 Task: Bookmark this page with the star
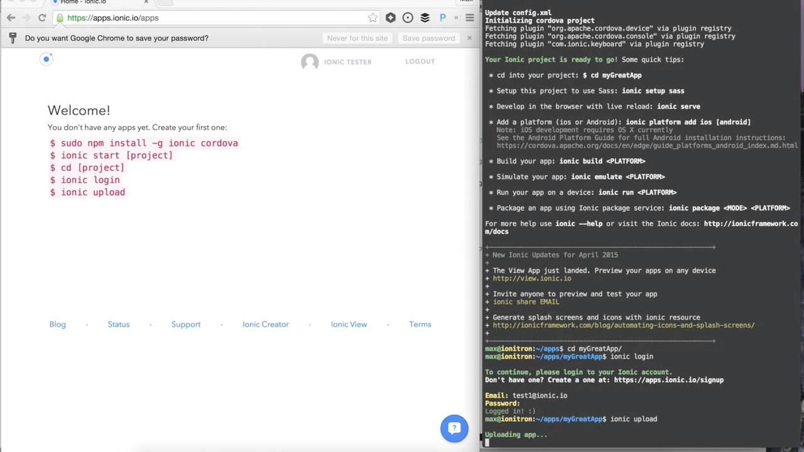(372, 18)
